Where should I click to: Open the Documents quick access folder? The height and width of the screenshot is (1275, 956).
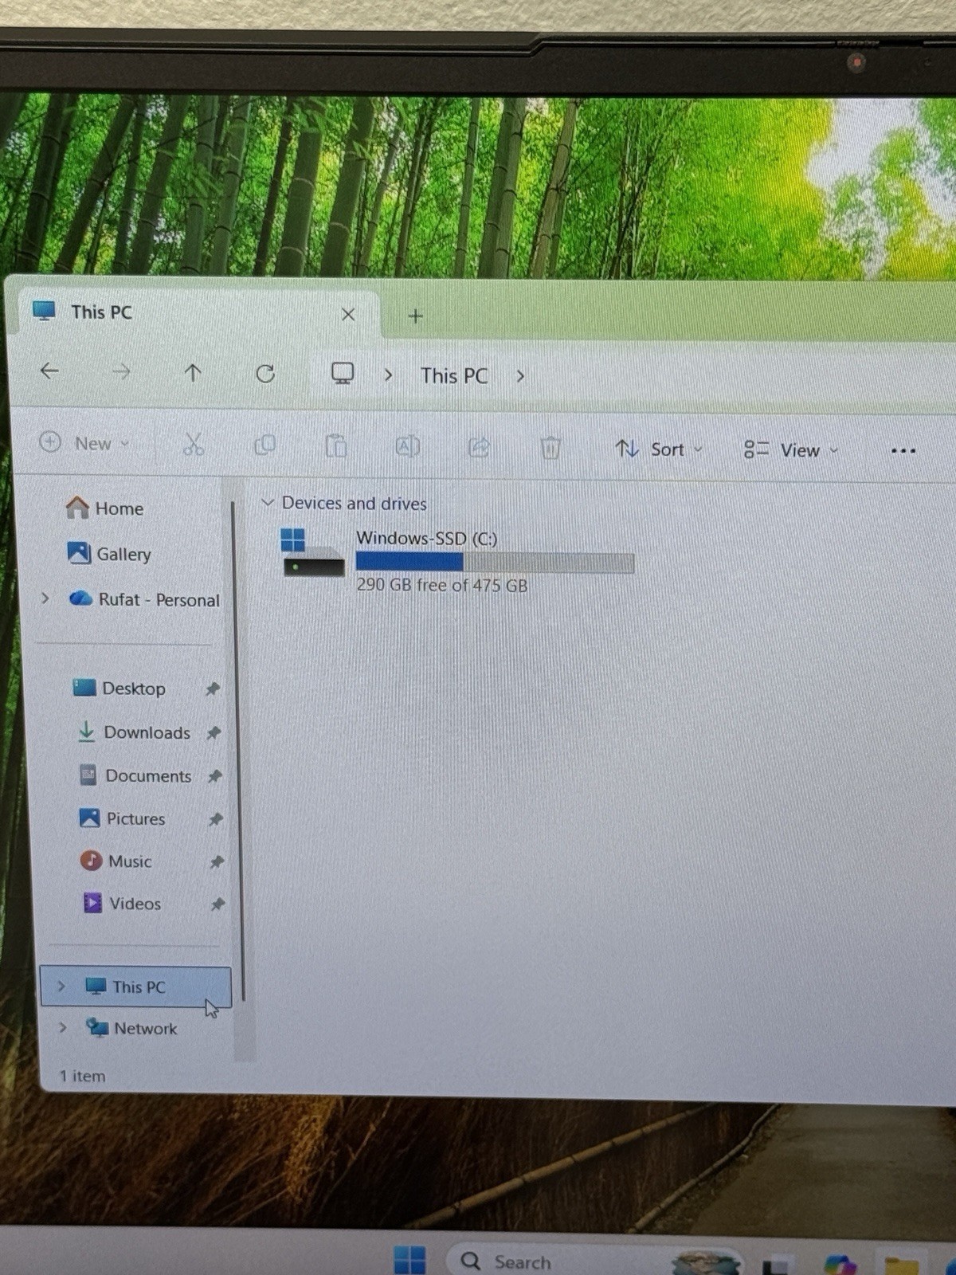point(135,775)
